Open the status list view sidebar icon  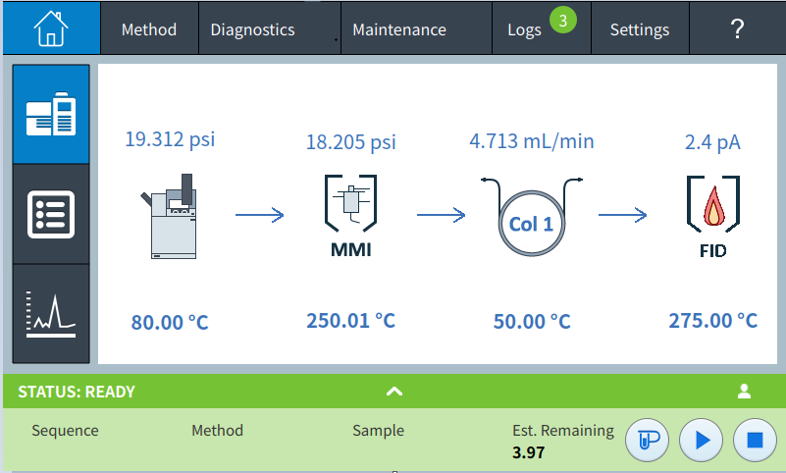click(x=51, y=215)
